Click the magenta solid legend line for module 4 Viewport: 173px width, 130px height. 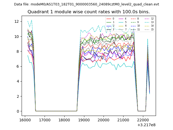pos(121,19)
